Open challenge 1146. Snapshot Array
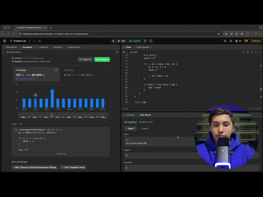263x197 pixels. point(73,167)
